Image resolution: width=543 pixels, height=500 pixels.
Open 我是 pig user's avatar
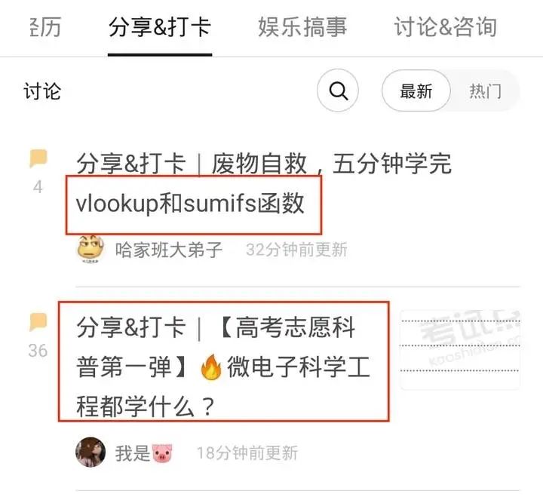point(90,452)
